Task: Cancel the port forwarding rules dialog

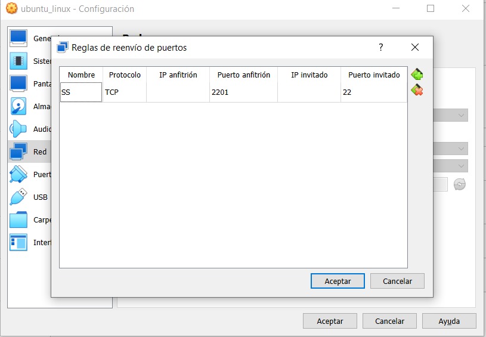Action: pos(397,281)
